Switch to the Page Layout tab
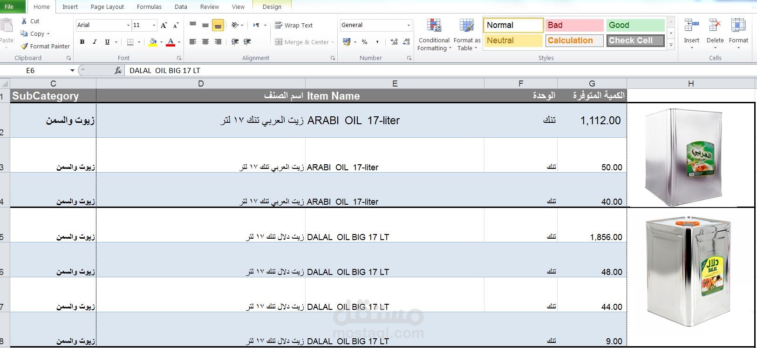The image size is (757, 348). 107,7
